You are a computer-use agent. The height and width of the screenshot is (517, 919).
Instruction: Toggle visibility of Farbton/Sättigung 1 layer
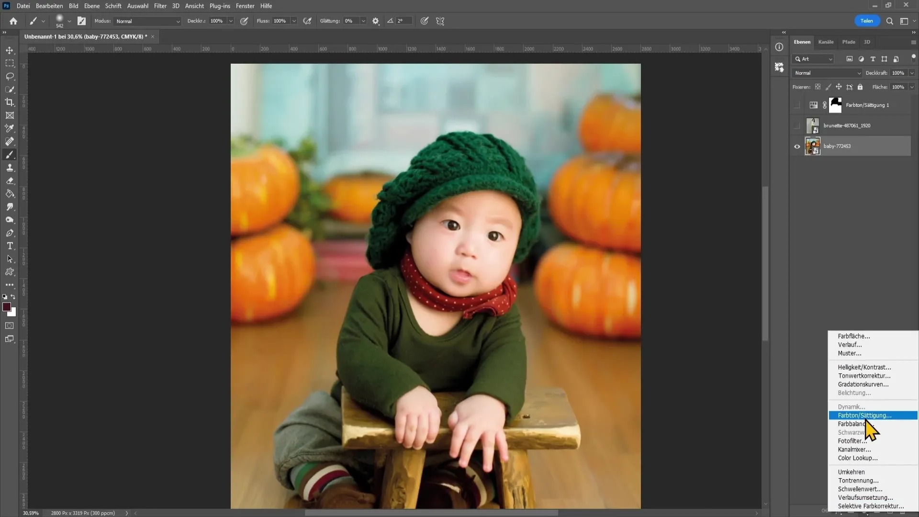pos(797,105)
